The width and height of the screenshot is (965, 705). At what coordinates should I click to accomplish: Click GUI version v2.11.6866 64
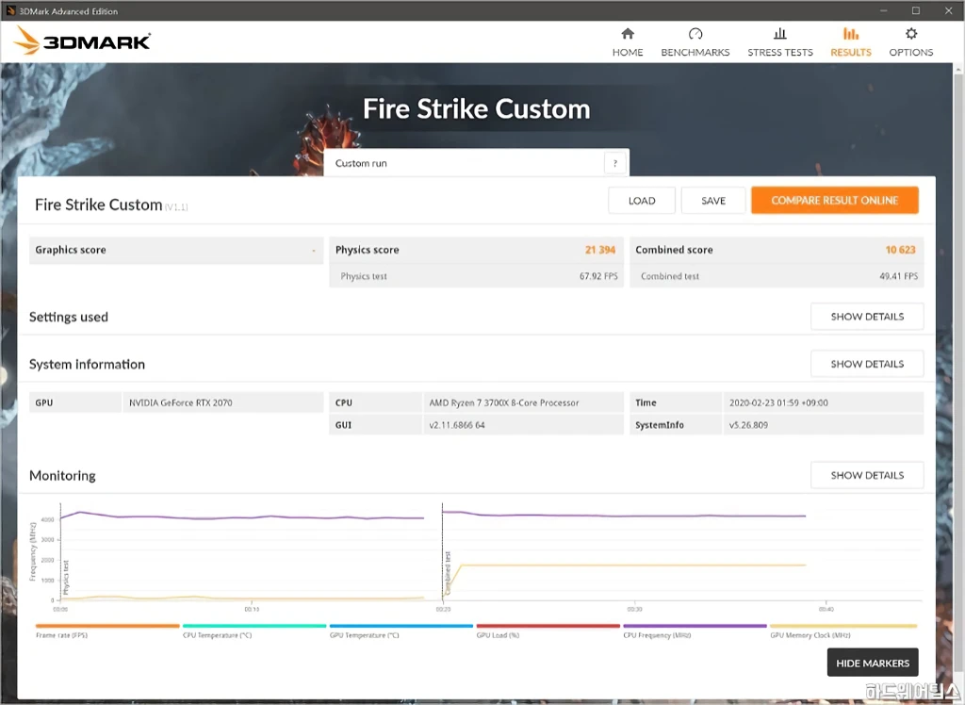457,425
